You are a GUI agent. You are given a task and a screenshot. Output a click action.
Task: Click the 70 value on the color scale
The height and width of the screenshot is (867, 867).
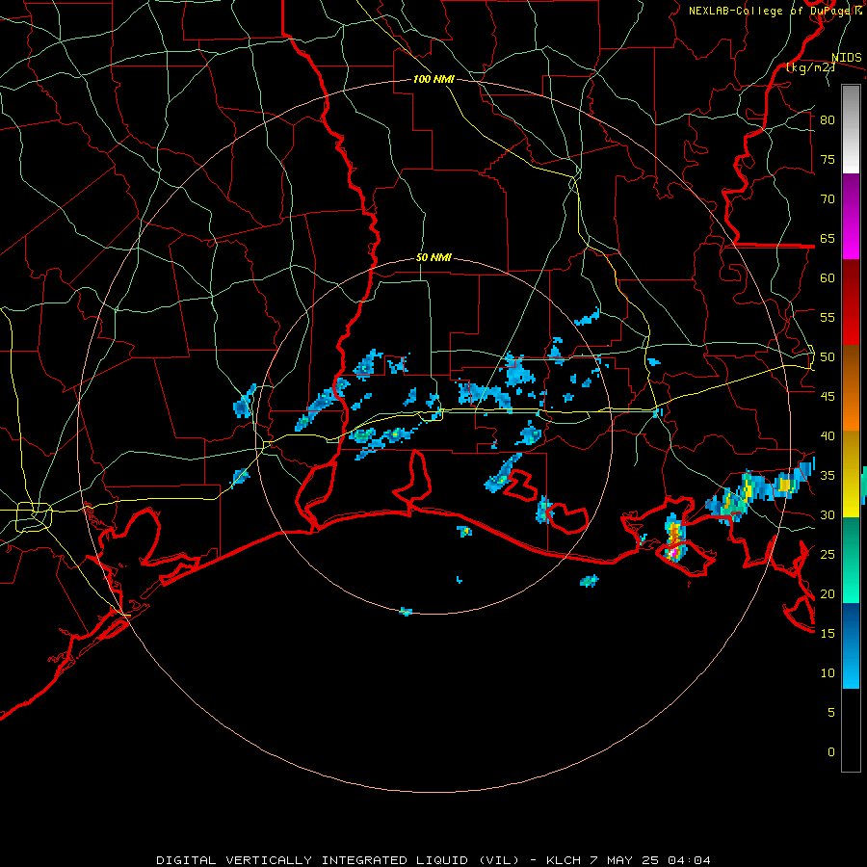(x=828, y=199)
